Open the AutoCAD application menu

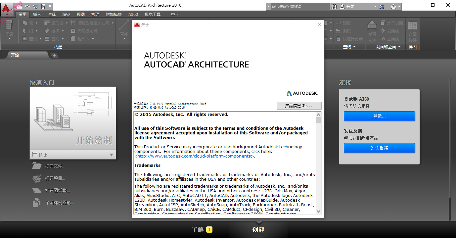tap(7, 9)
